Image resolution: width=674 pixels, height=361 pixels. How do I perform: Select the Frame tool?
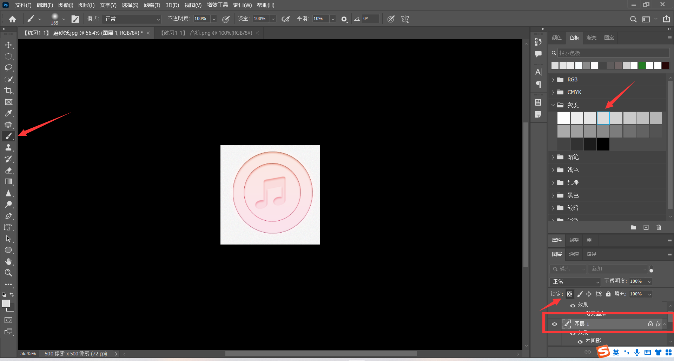pos(8,102)
